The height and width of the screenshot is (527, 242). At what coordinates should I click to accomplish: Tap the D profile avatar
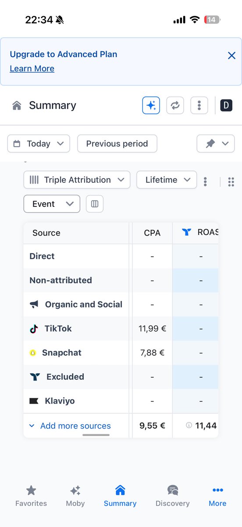tap(226, 105)
